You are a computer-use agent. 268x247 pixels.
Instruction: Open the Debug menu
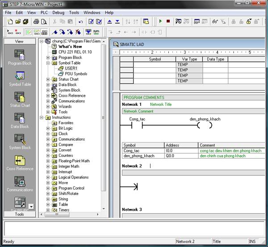click(x=58, y=13)
